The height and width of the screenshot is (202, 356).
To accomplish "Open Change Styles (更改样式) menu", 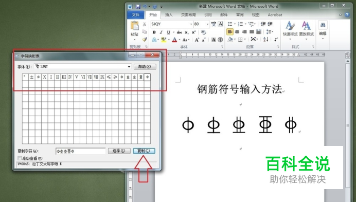I will point(306,31).
